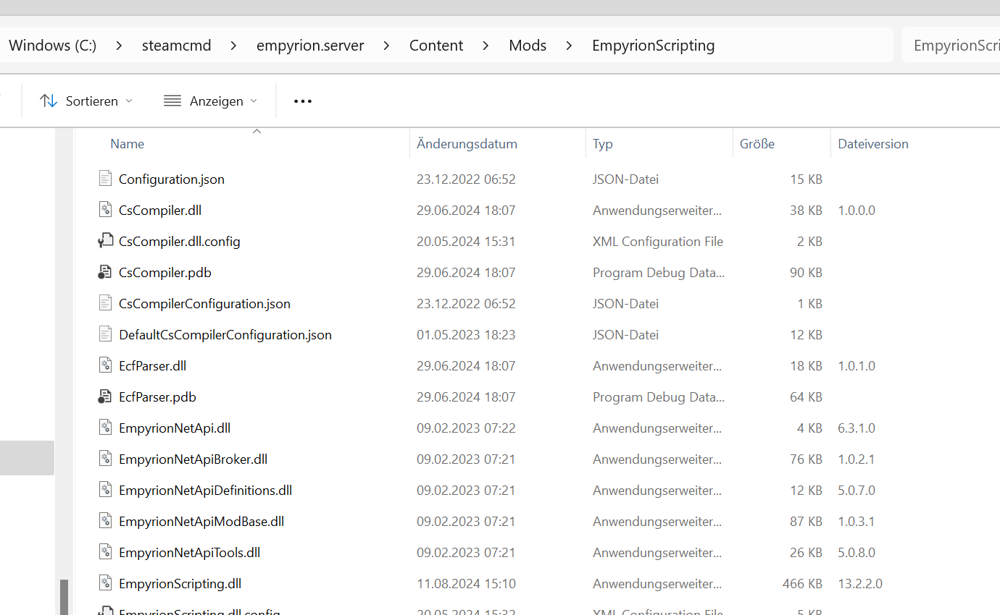Image resolution: width=1000 pixels, height=615 pixels.
Task: Click the EmpyrionScripting.dll file icon
Action: pyautogui.click(x=106, y=583)
